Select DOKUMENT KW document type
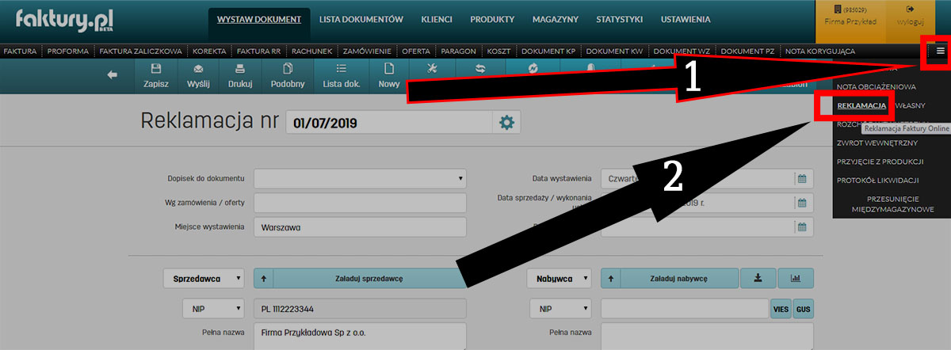 (x=615, y=51)
